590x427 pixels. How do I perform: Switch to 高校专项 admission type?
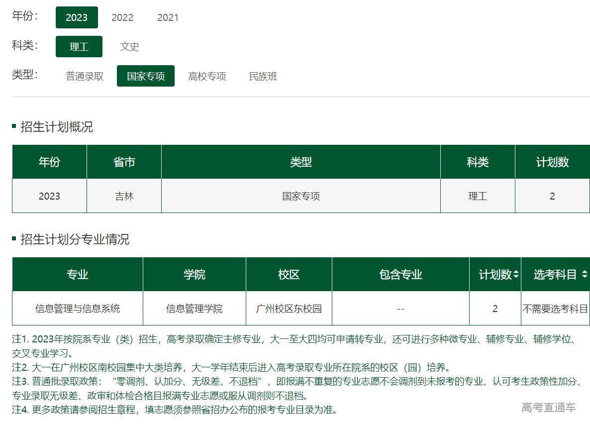[x=207, y=76]
